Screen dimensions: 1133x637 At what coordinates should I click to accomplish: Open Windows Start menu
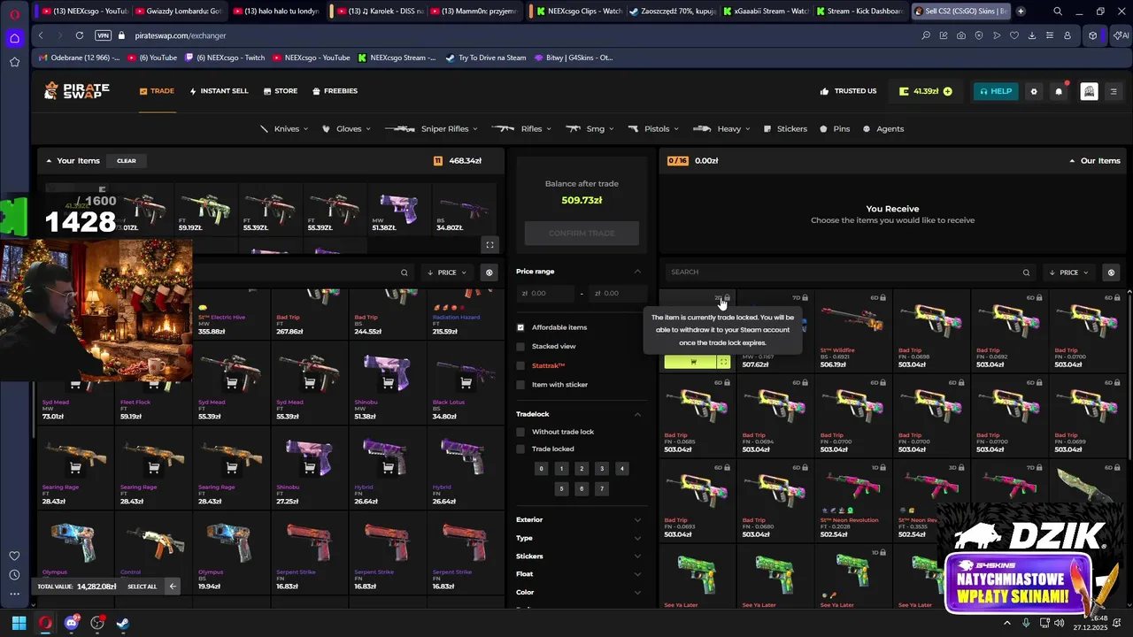click(19, 623)
